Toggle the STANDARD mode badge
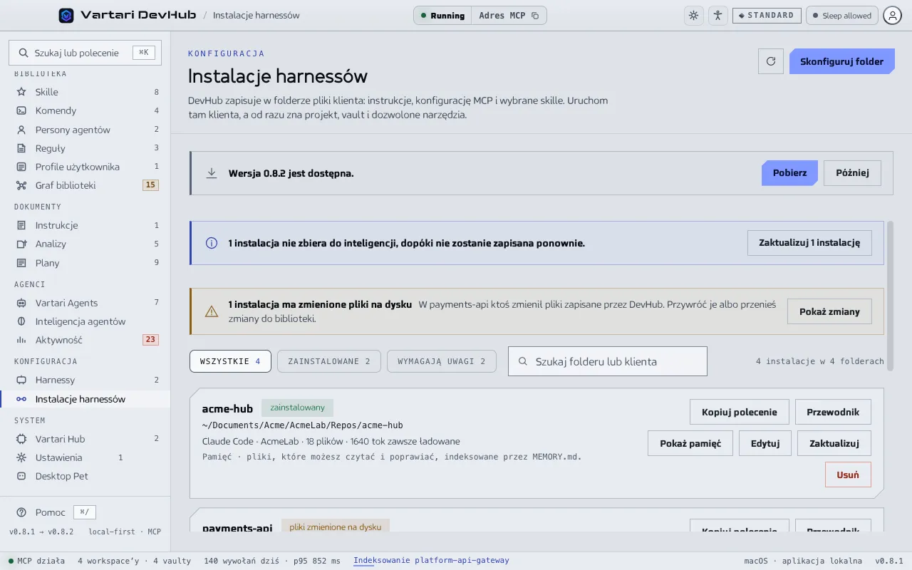Viewport: 912px width, 570px height. coord(767,16)
